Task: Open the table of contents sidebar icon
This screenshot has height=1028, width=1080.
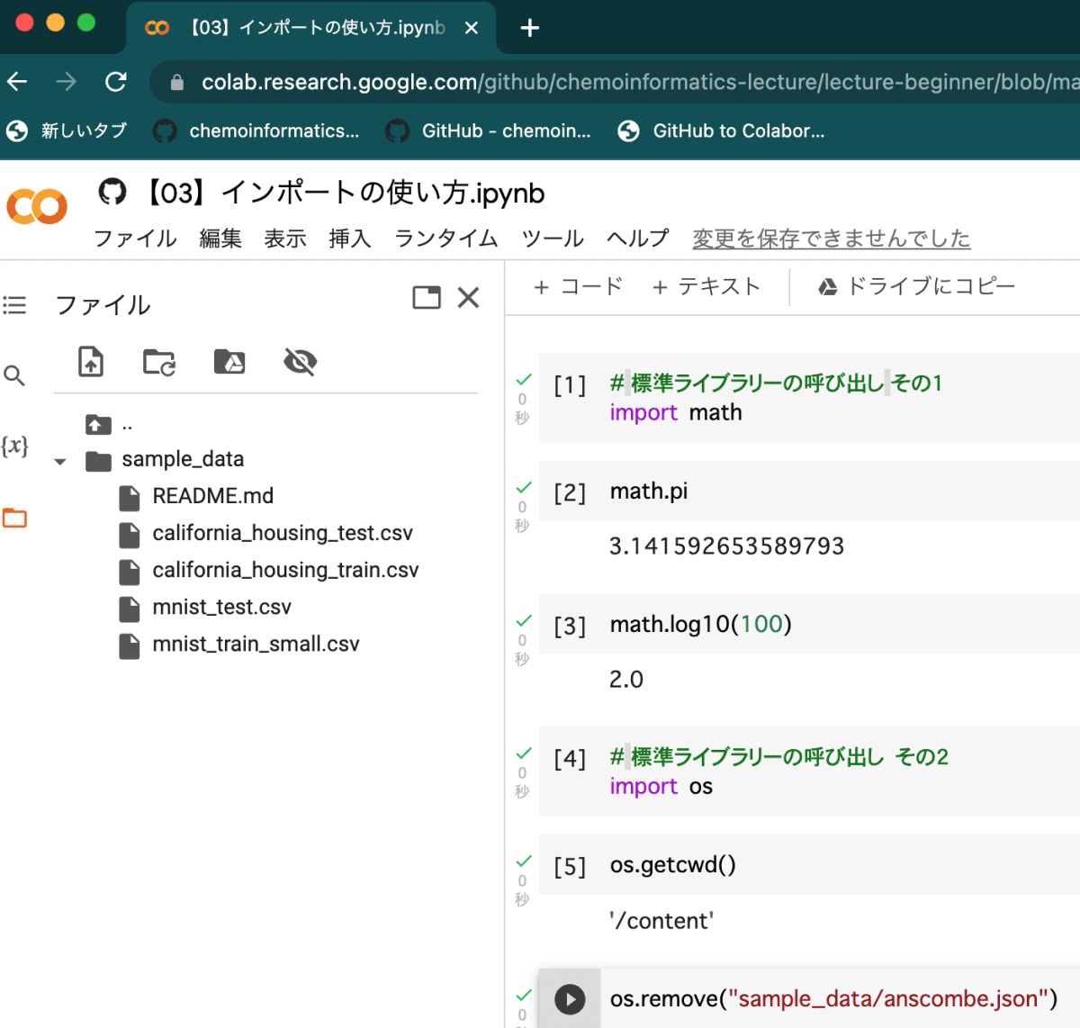Action: [15, 305]
